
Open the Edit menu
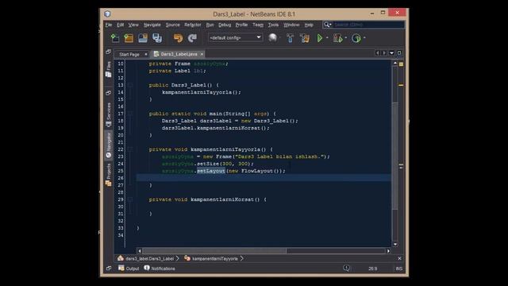coord(120,25)
